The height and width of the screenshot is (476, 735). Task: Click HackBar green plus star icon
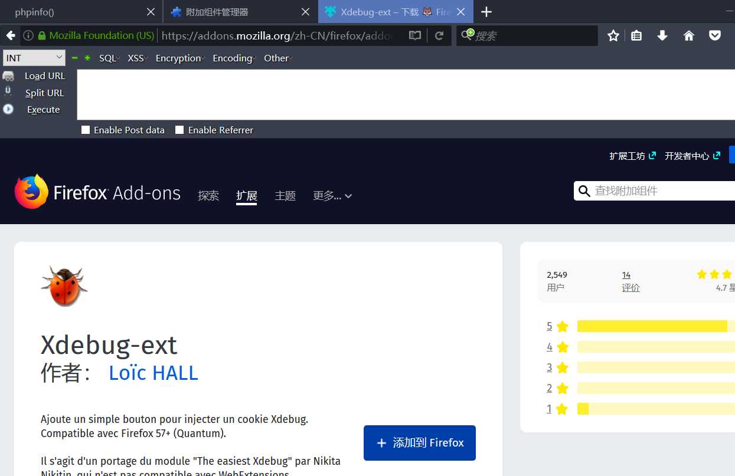[x=87, y=58]
